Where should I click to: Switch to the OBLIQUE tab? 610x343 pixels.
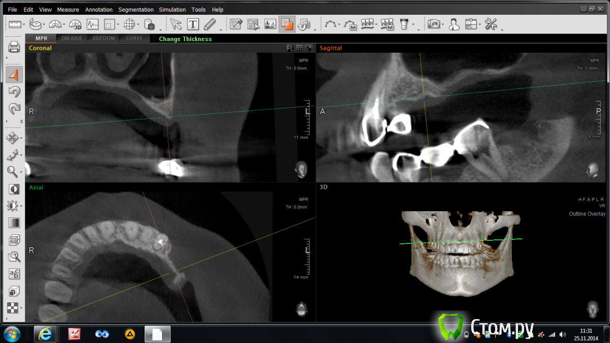click(x=72, y=39)
